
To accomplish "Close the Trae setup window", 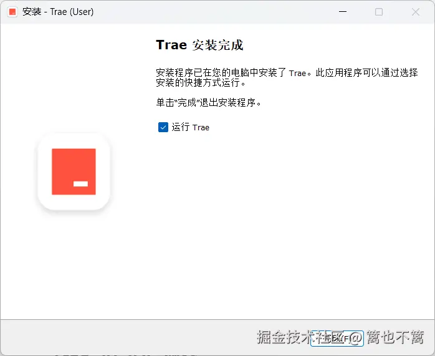I will point(416,12).
